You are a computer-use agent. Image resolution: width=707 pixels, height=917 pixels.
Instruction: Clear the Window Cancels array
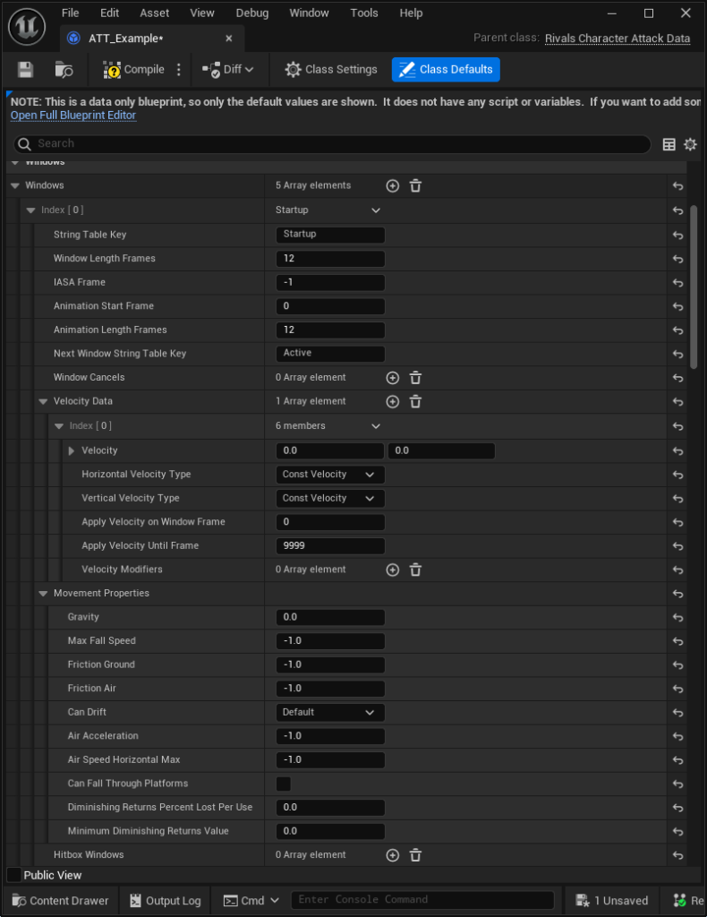[415, 378]
